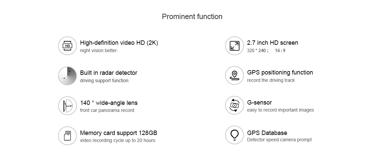Click the radar detector icon

[x=68, y=76]
